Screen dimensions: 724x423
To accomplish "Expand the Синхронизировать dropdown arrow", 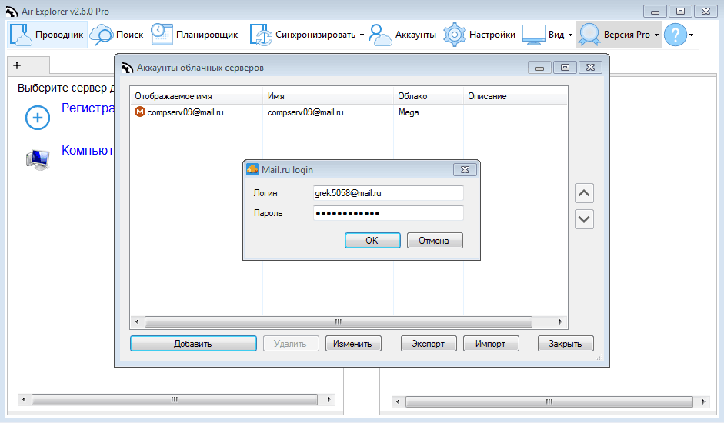I will point(362,35).
